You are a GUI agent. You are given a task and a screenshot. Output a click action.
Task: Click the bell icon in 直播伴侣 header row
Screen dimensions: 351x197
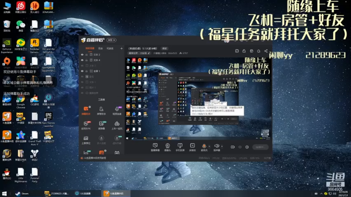(x=258, y=51)
